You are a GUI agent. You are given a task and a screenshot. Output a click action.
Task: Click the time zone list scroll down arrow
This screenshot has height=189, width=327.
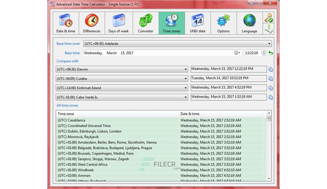tap(269, 178)
